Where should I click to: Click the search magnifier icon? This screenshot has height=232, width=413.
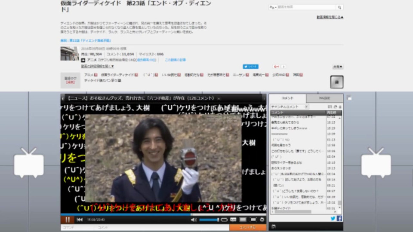[339, 7]
